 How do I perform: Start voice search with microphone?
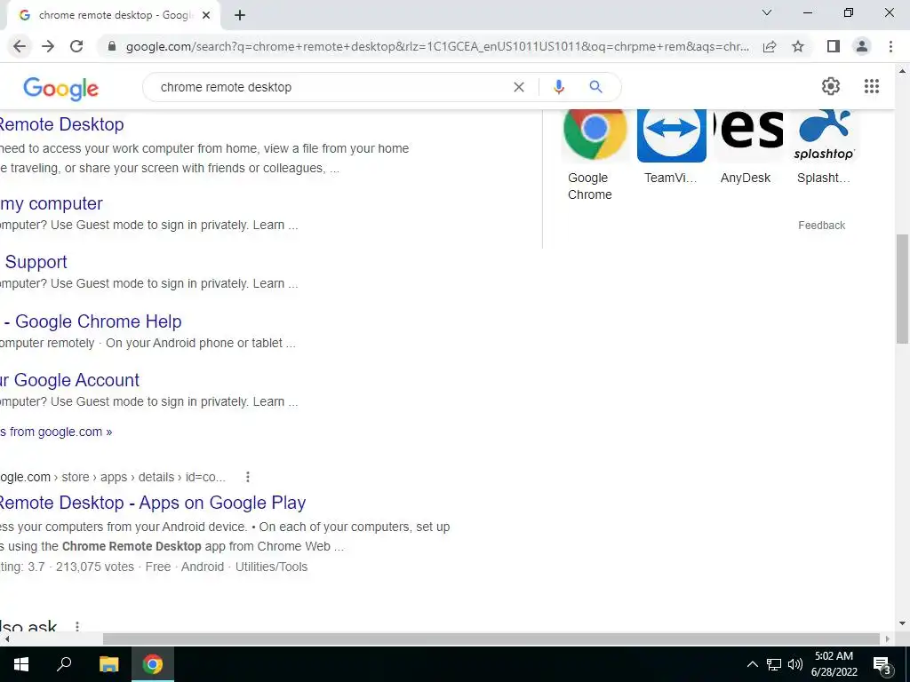[x=558, y=87]
